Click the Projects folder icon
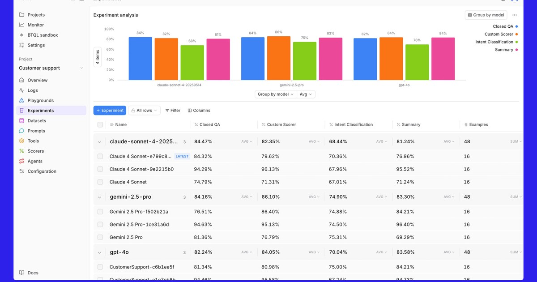 point(21,15)
